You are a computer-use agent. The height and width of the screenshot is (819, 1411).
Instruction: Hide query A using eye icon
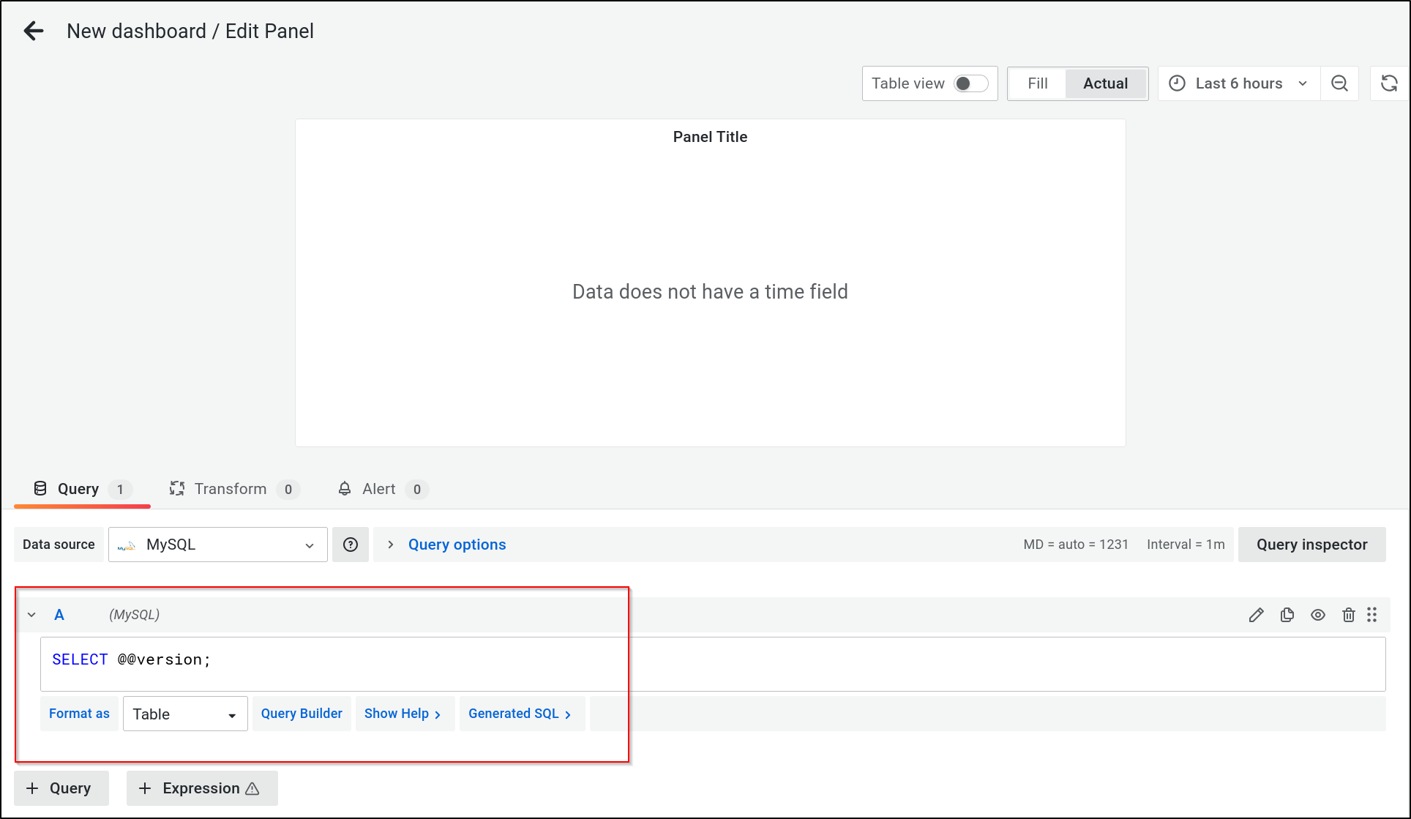click(1318, 615)
